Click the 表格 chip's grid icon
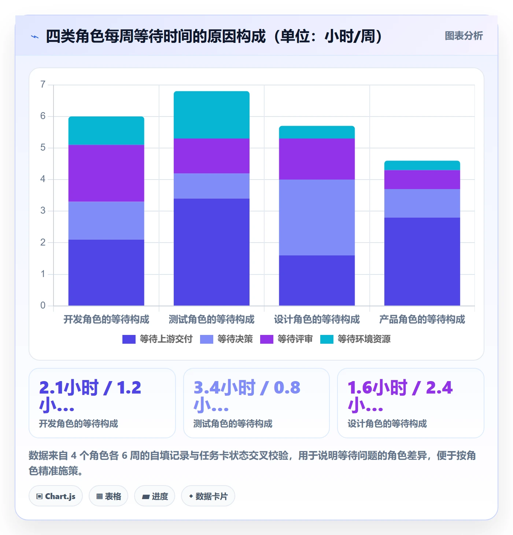Viewport: 513px width, 535px height. 99,497
